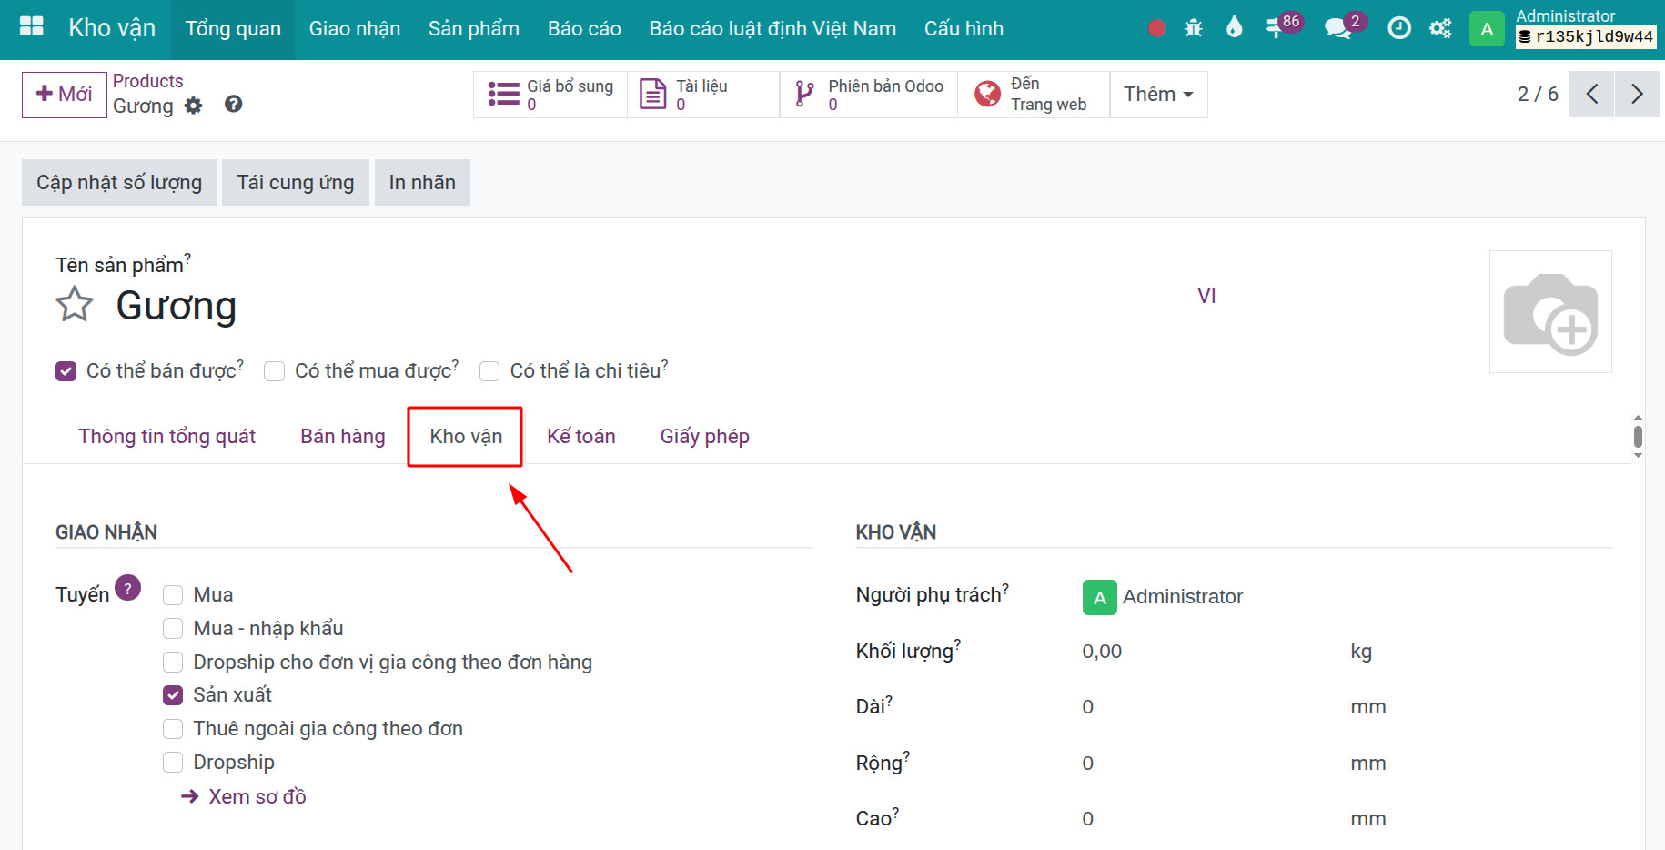
Task: Expand the Thêm dropdown
Action: click(1157, 95)
